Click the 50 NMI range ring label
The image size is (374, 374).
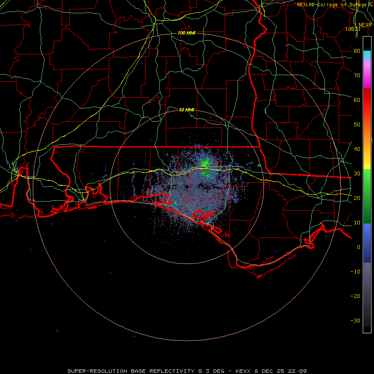(x=187, y=110)
